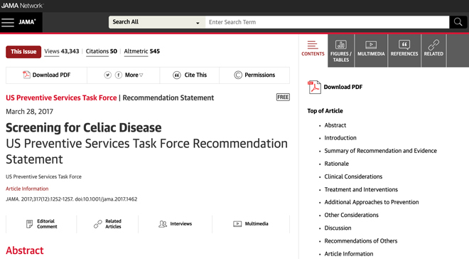Click the Download PDF toolbar button
The height and width of the screenshot is (259, 469).
(47, 75)
